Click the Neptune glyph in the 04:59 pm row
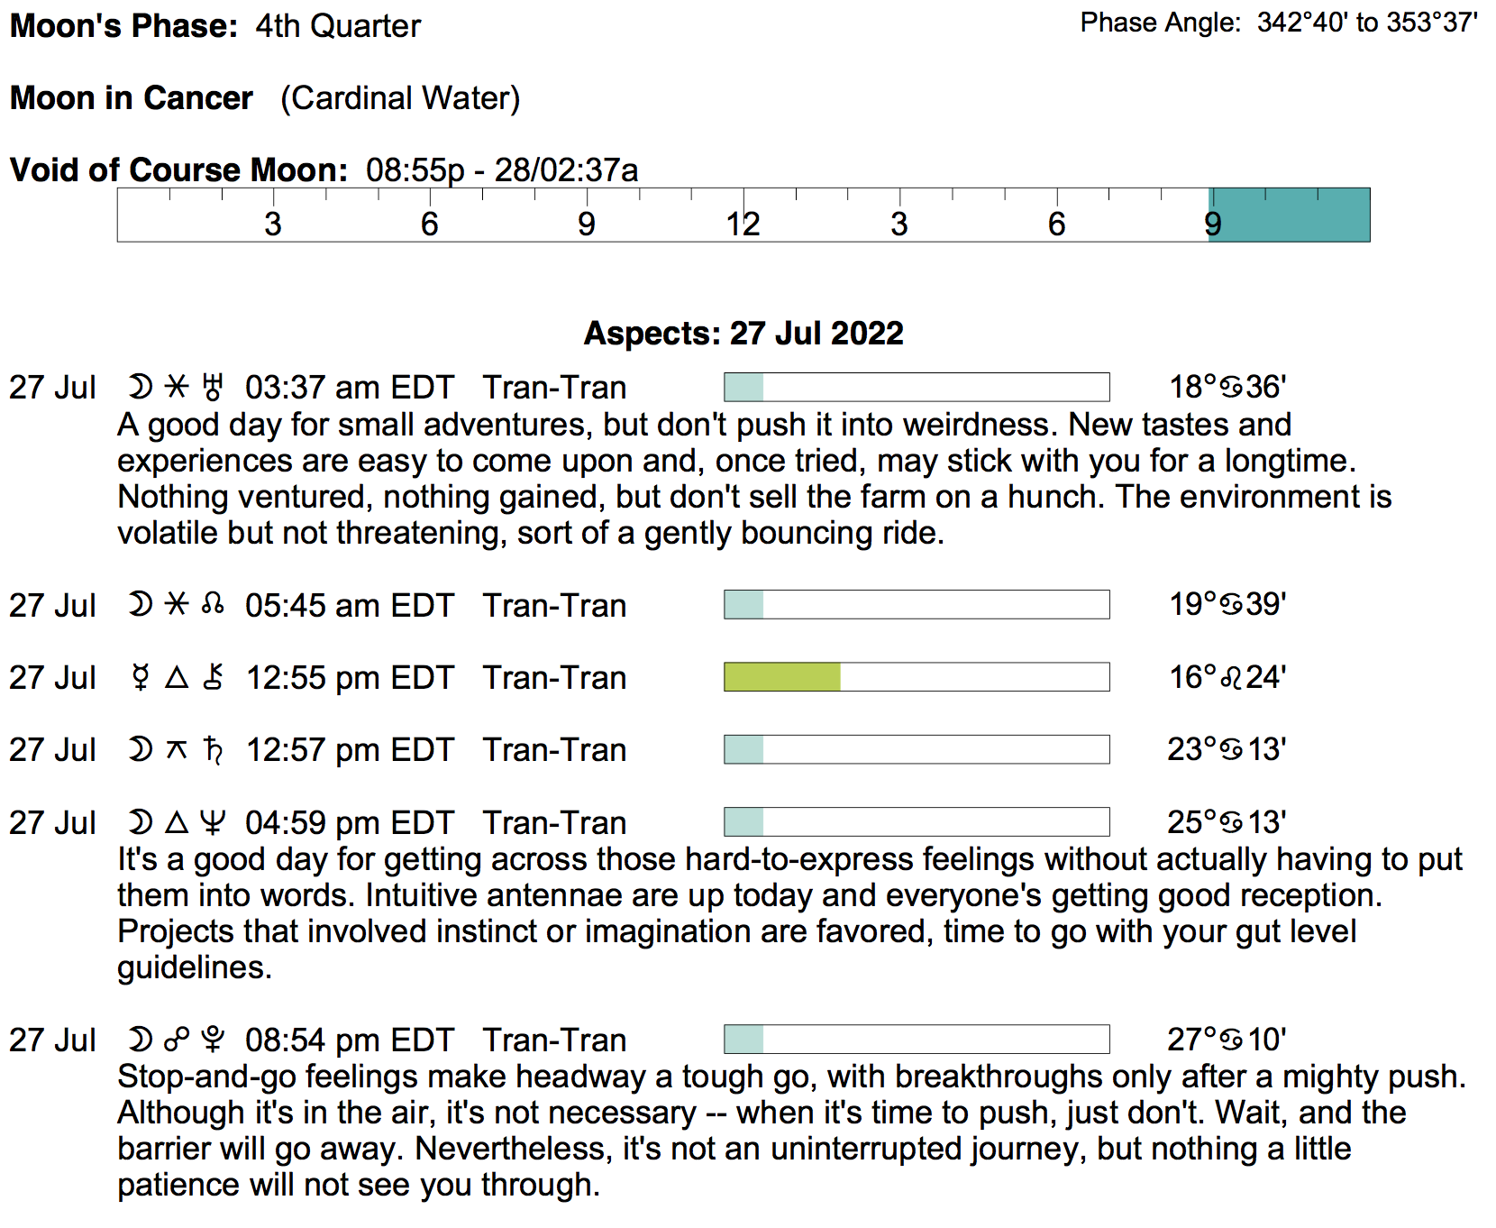 click(213, 822)
